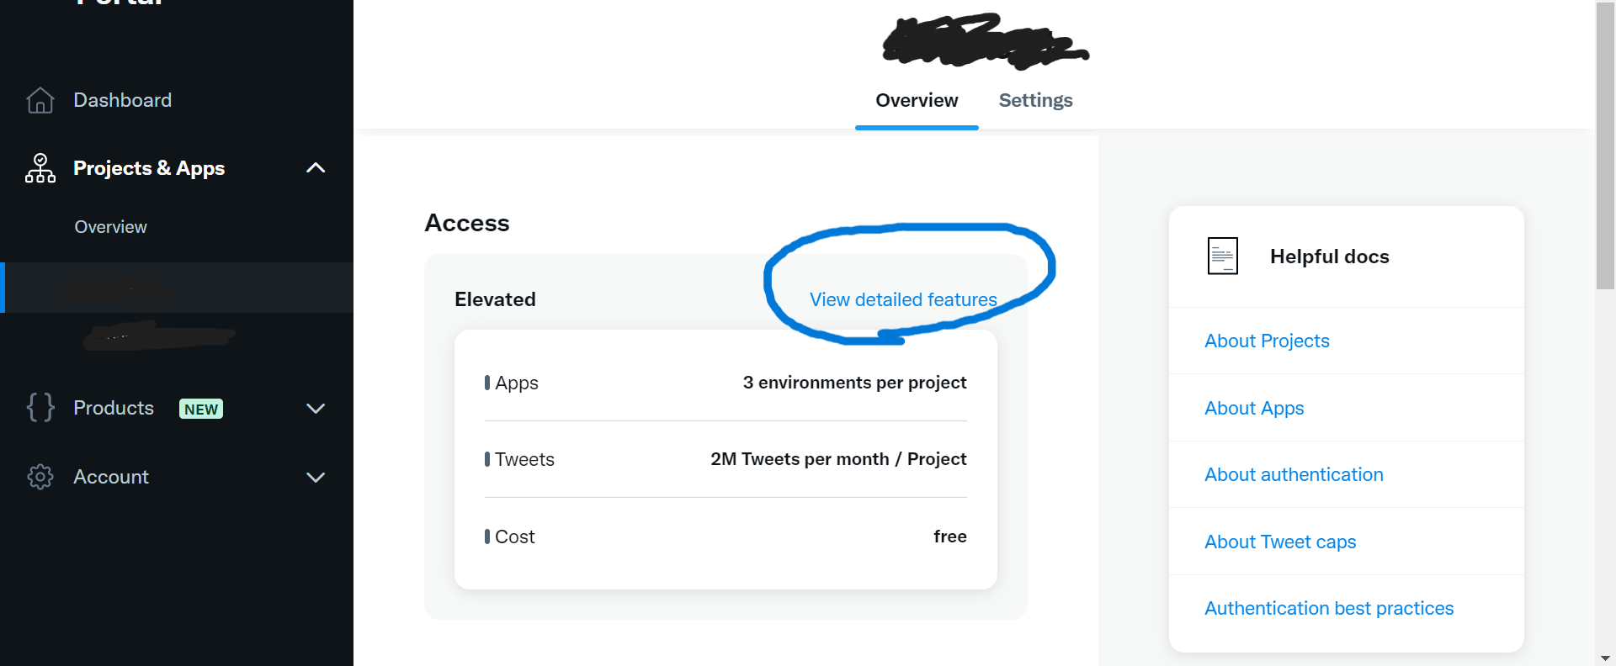Image resolution: width=1616 pixels, height=666 pixels.
Task: Open Authentication best practices link
Action: pos(1329,608)
